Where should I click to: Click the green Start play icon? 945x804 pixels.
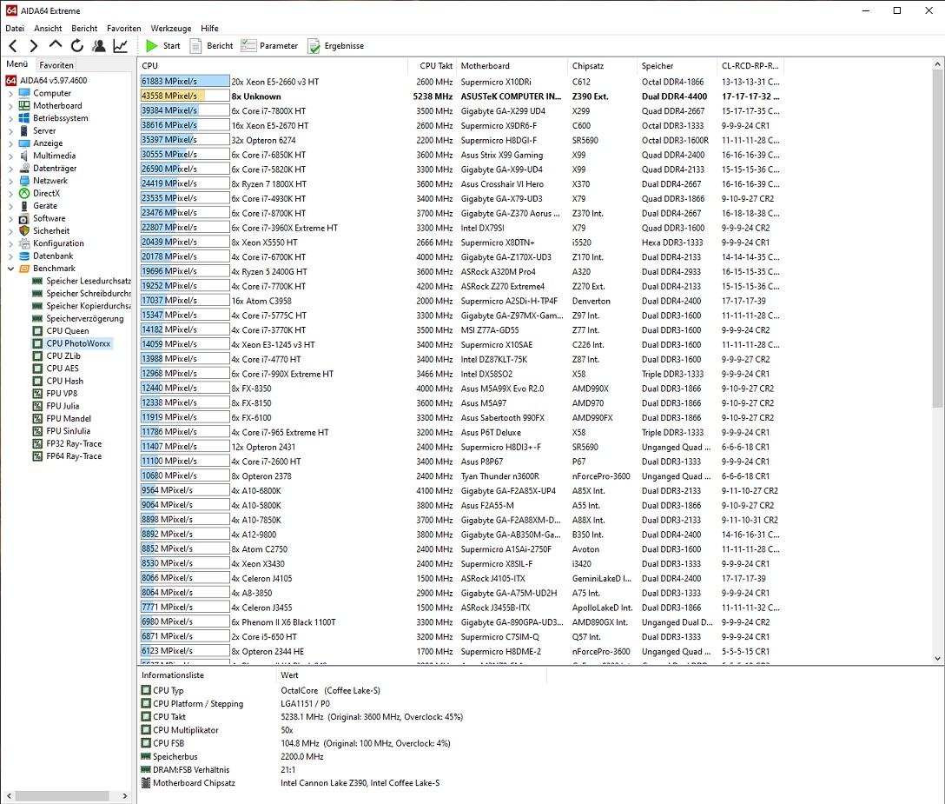pos(152,46)
